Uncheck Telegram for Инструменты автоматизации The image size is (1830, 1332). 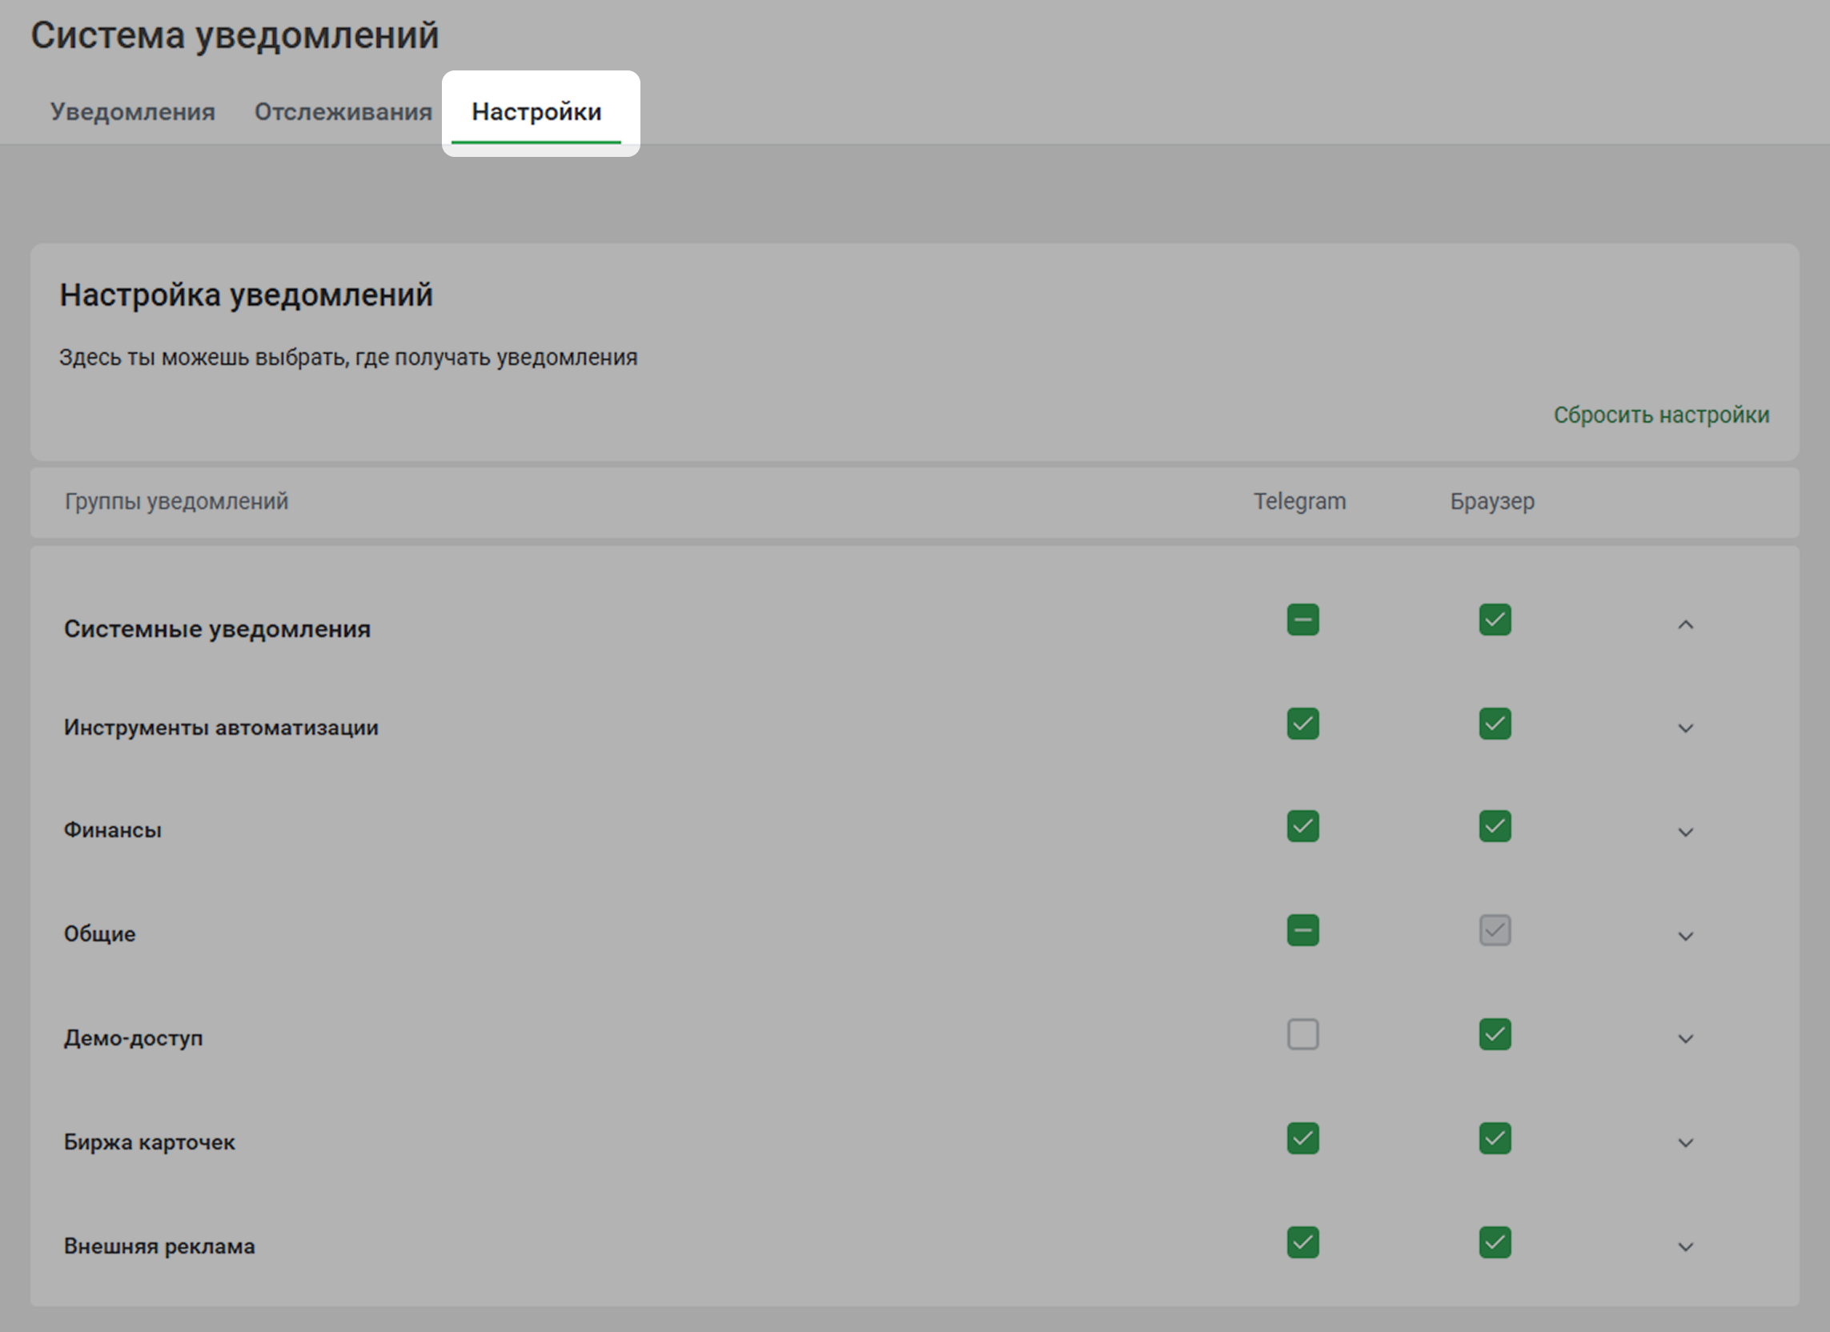pos(1302,724)
